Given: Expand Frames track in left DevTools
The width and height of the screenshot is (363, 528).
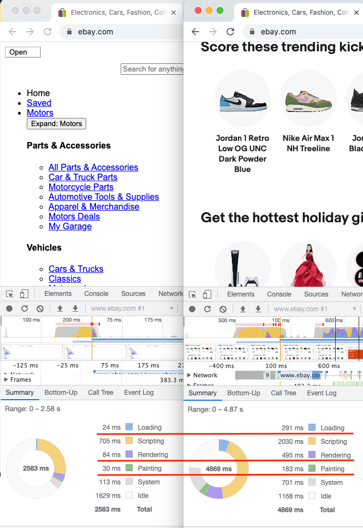Looking at the screenshot, I should pyautogui.click(x=6, y=379).
